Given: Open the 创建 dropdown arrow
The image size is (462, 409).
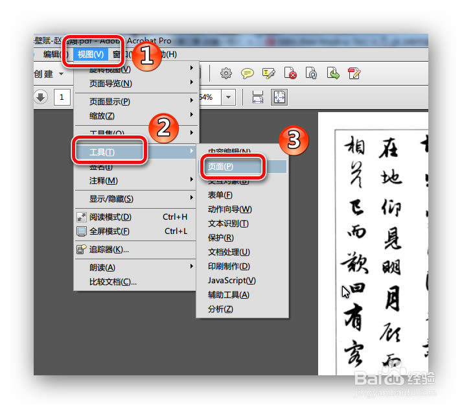Looking at the screenshot, I should [62, 74].
